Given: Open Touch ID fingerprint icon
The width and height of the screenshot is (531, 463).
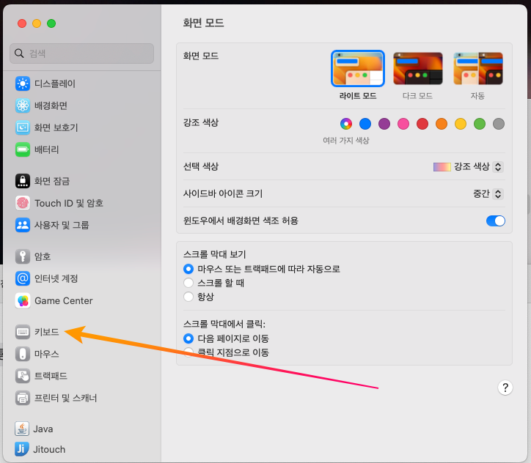Looking at the screenshot, I should click(23, 203).
